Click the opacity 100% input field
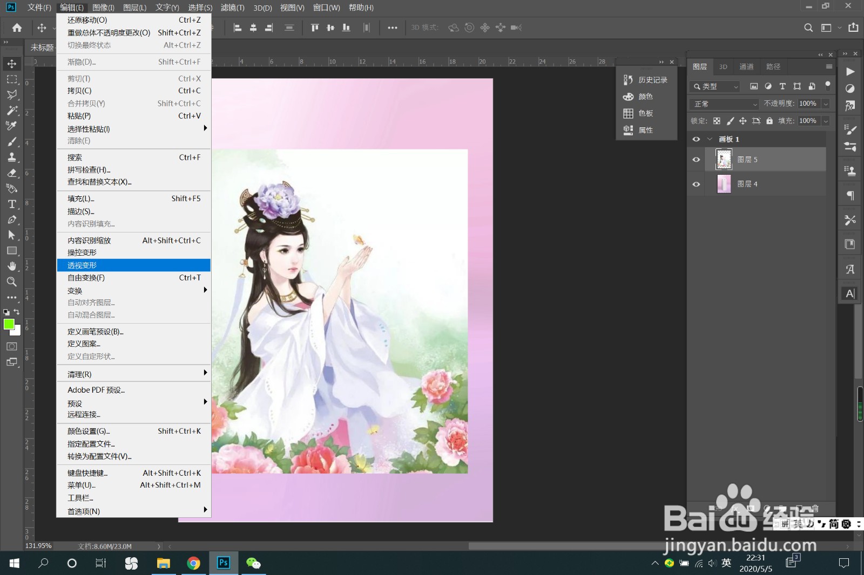864x575 pixels. 808,104
